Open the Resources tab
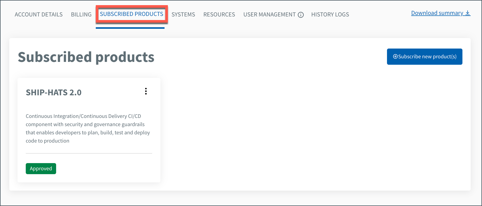The height and width of the screenshot is (206, 482). pyautogui.click(x=219, y=15)
